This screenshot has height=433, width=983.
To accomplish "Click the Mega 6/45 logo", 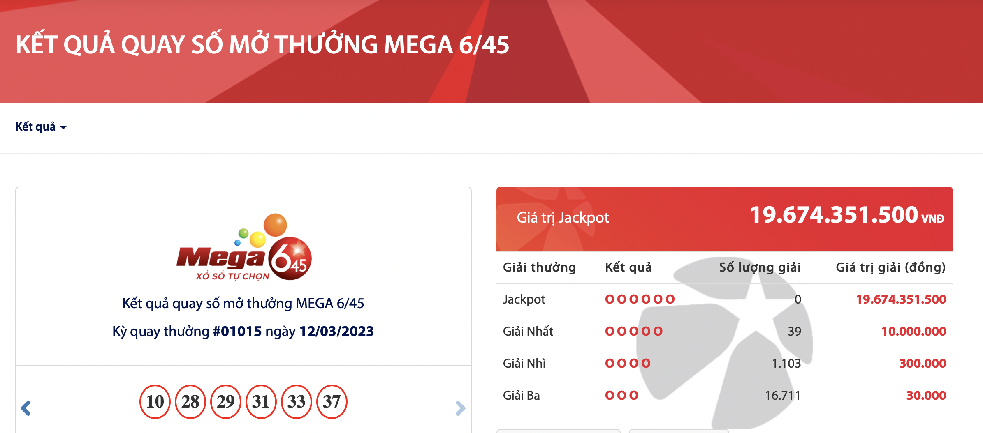I will (x=243, y=247).
